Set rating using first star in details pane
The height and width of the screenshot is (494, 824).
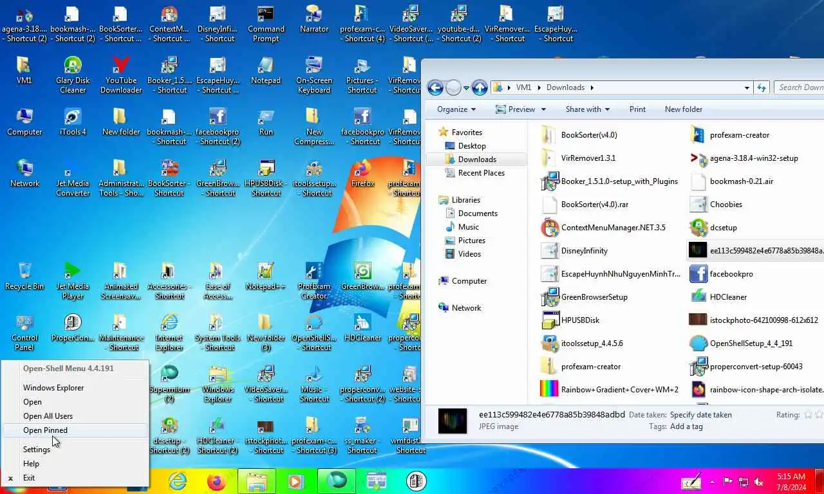pos(809,415)
